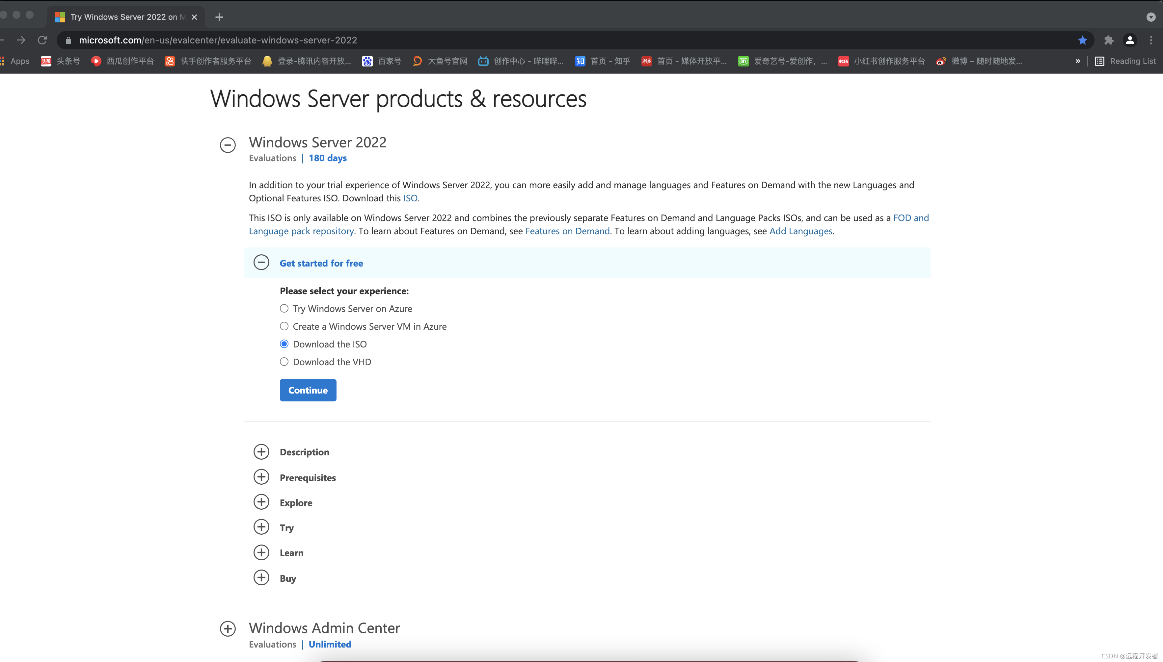Image resolution: width=1163 pixels, height=662 pixels.
Task: Open the 首页 - 知乎 bookmark
Action: [603, 61]
